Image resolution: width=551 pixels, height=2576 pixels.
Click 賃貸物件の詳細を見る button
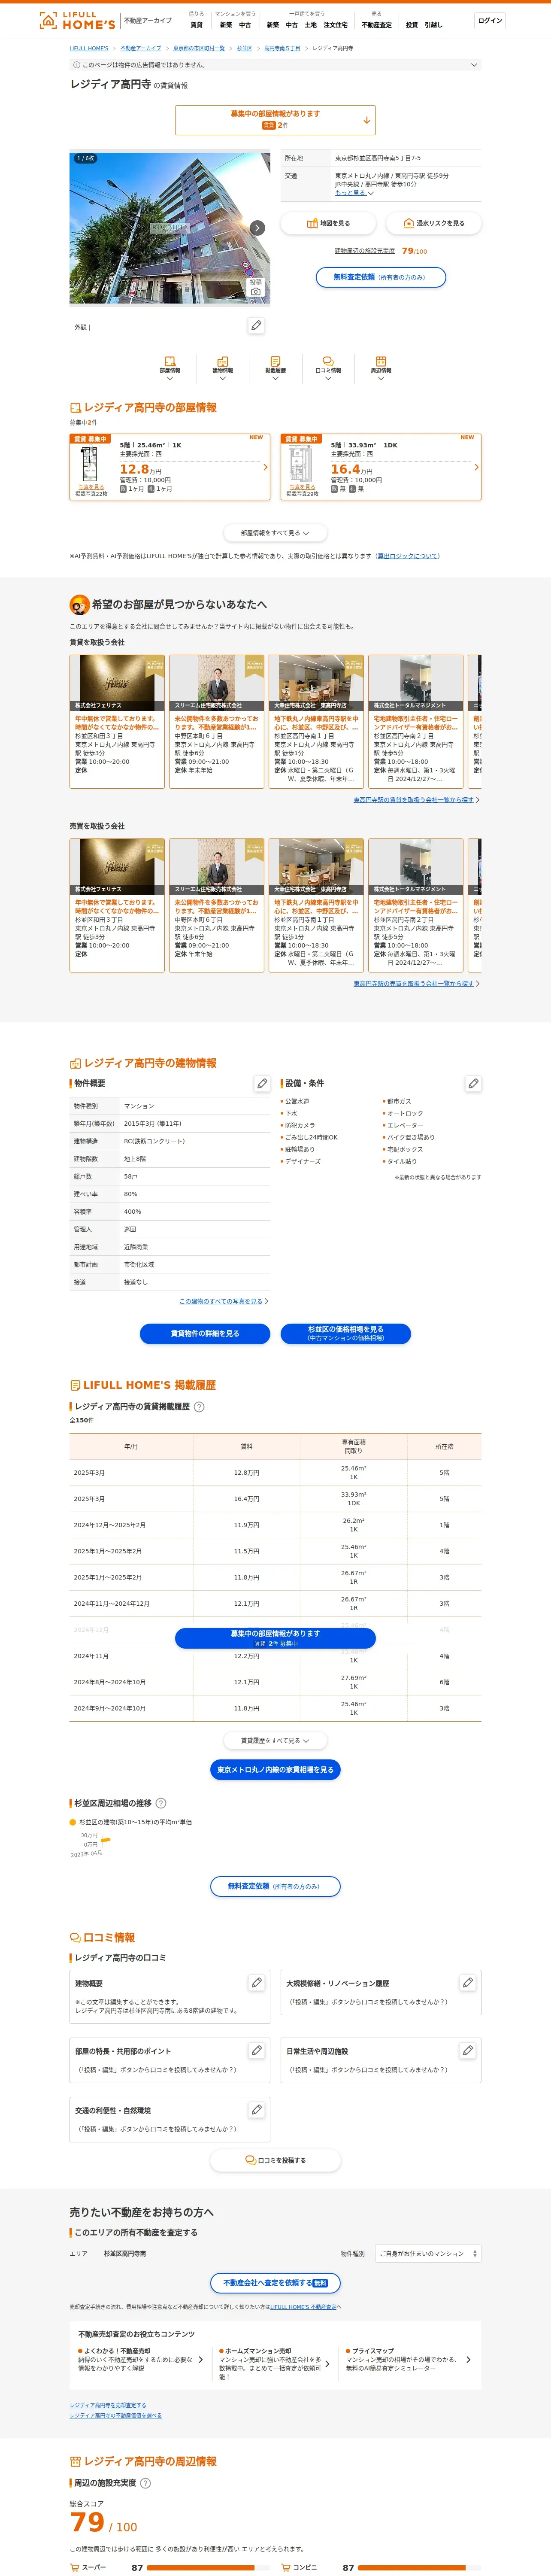[x=205, y=1333]
